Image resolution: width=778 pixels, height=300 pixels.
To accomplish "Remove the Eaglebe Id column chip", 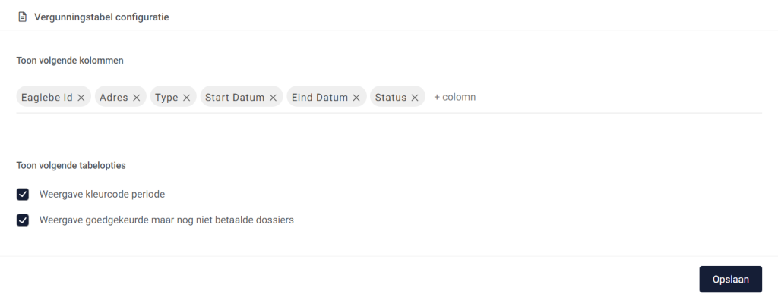I will point(81,98).
